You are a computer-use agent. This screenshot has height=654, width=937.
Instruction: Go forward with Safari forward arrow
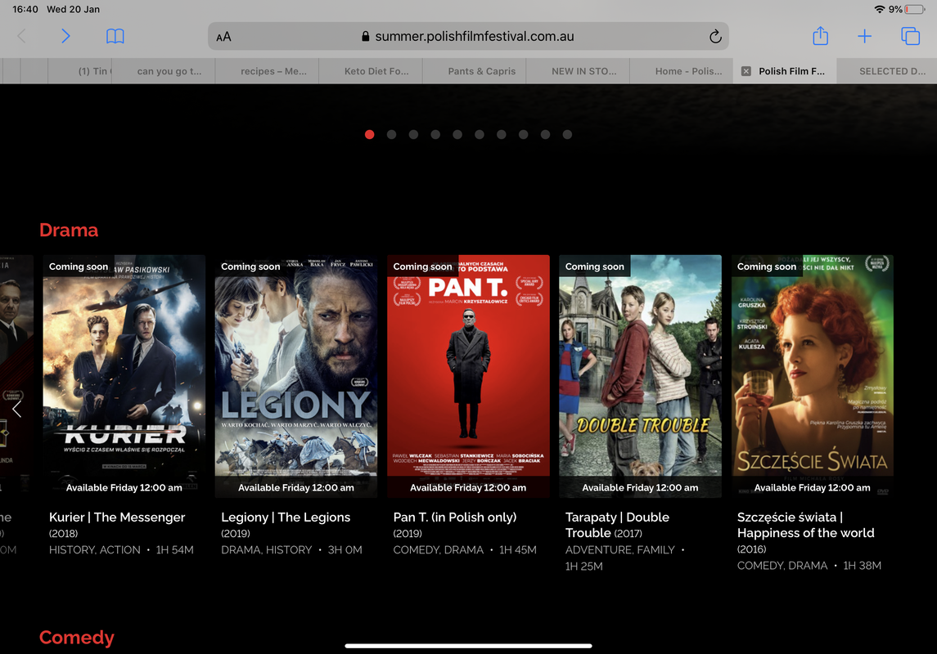tap(65, 37)
